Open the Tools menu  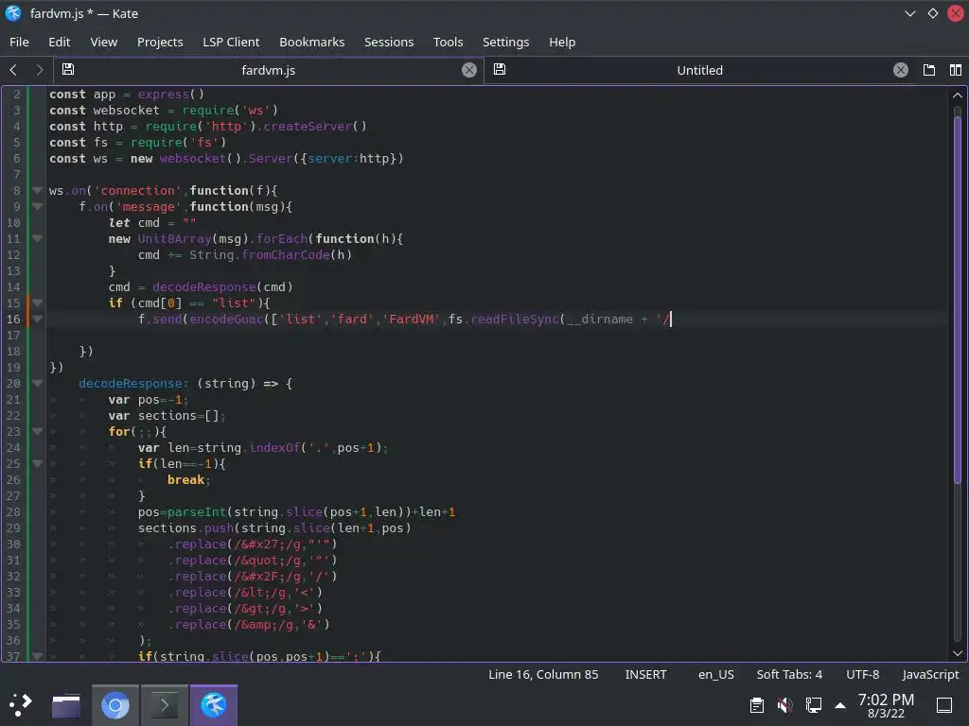448,42
